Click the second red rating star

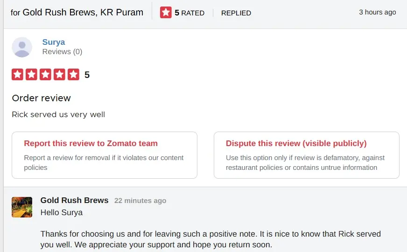pos(31,75)
